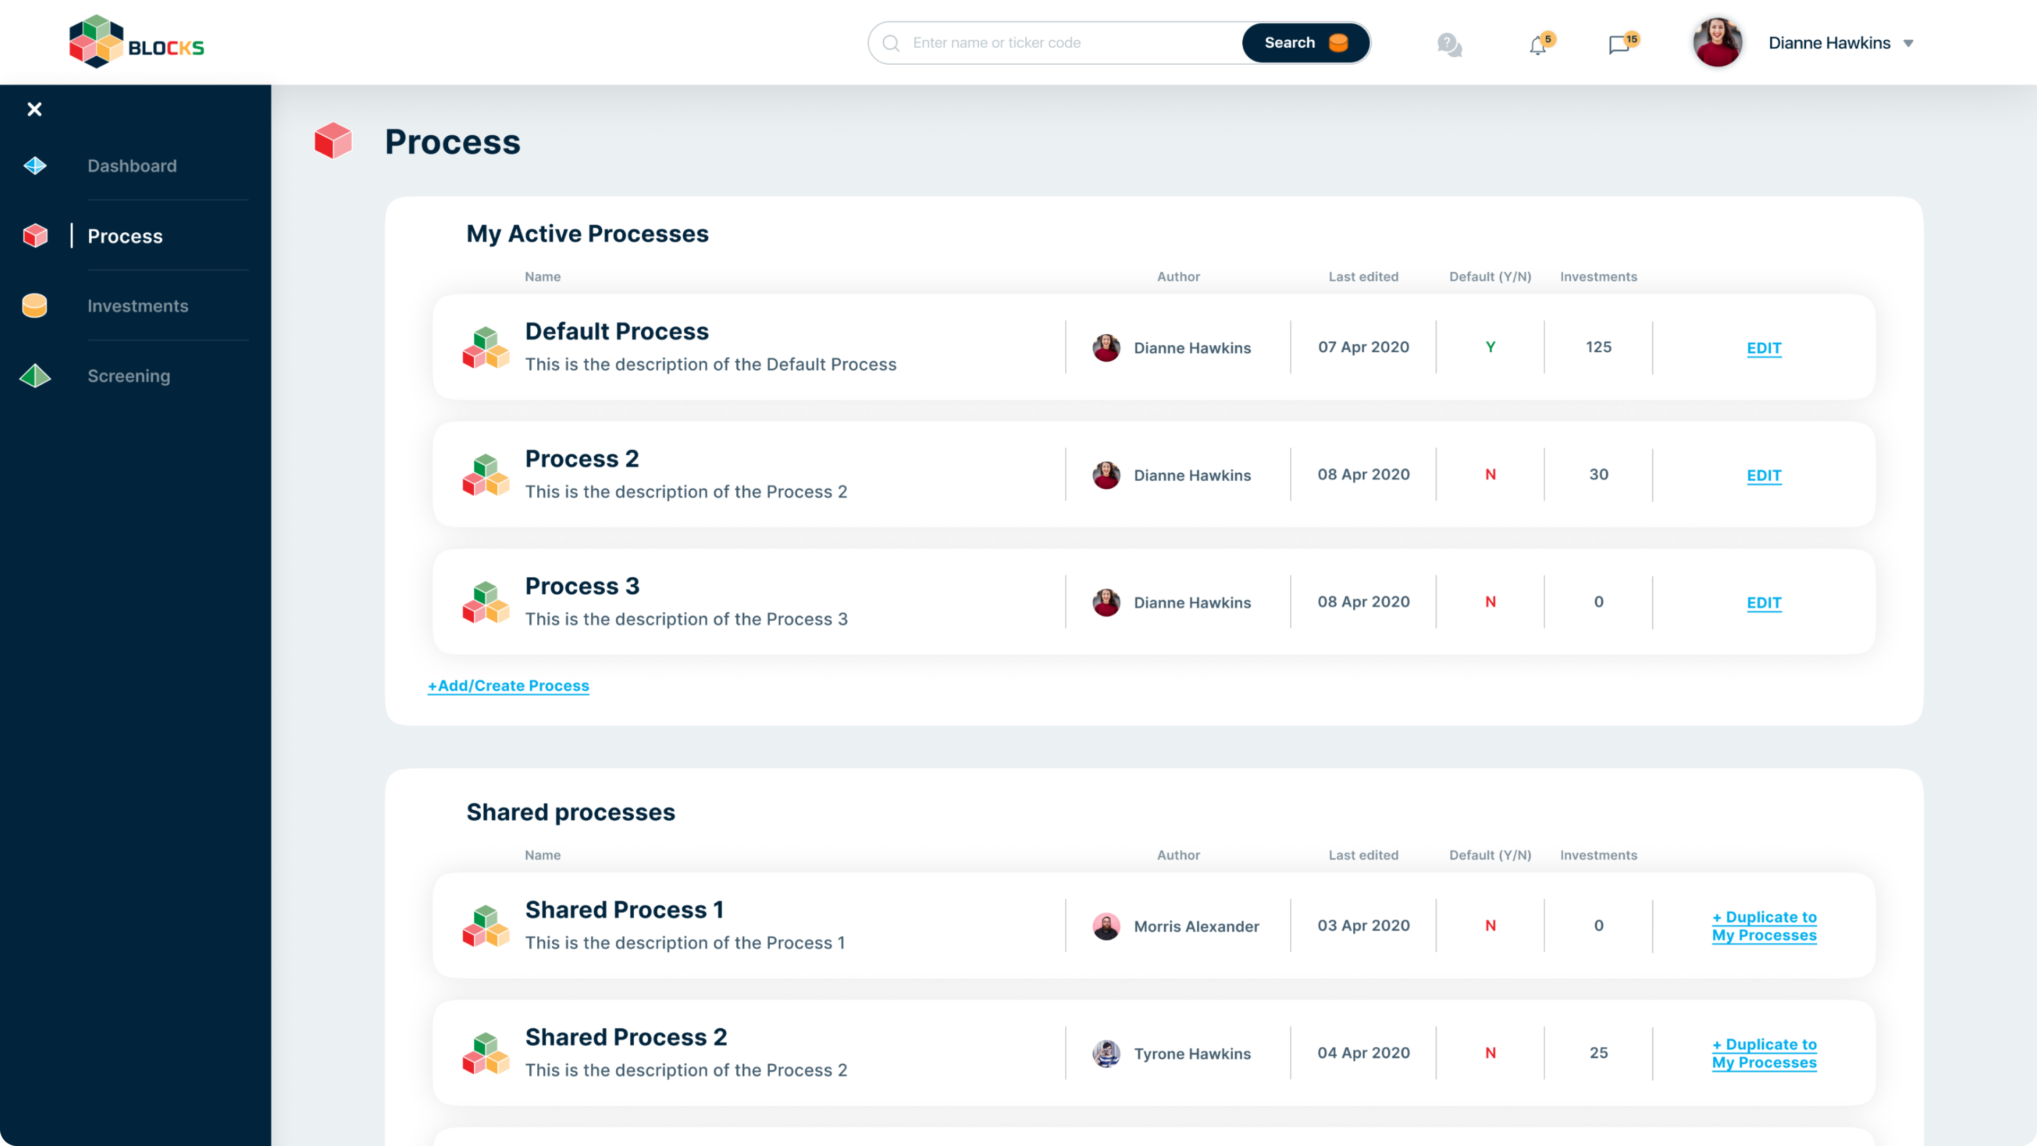2037x1146 pixels.
Task: Click Dianne Hawkins avatar in Process 2 row
Action: pyautogui.click(x=1106, y=474)
